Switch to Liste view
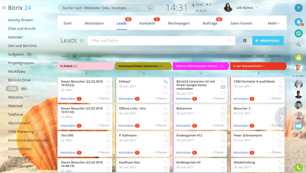 click(260, 56)
